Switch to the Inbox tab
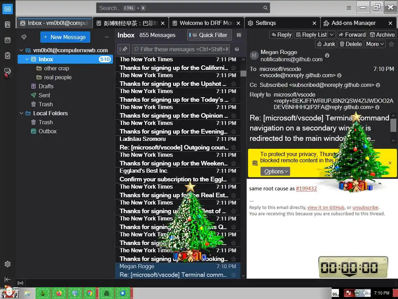Viewport: 398px width, 299px height. click(x=54, y=23)
